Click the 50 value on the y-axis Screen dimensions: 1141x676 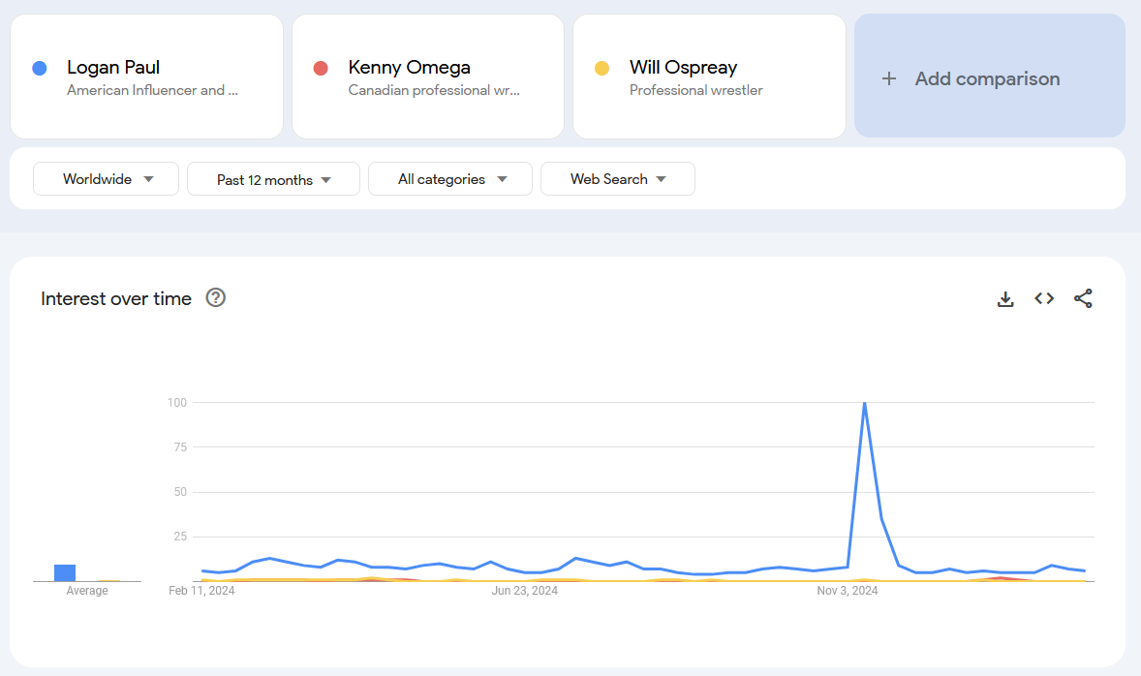180,492
